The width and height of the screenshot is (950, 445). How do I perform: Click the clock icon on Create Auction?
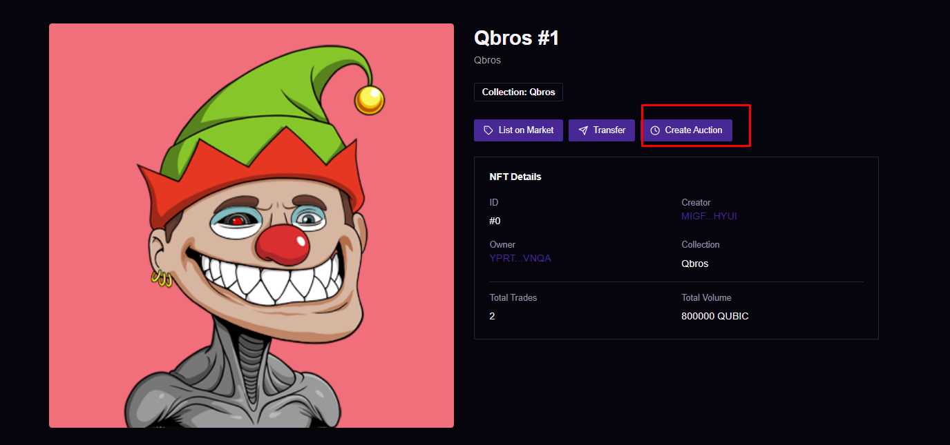(655, 130)
